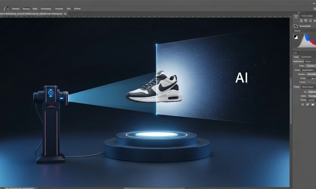316x189 pixels.
Task: Select the rightmost icon in the panel icon row
Action: pos(314,21)
